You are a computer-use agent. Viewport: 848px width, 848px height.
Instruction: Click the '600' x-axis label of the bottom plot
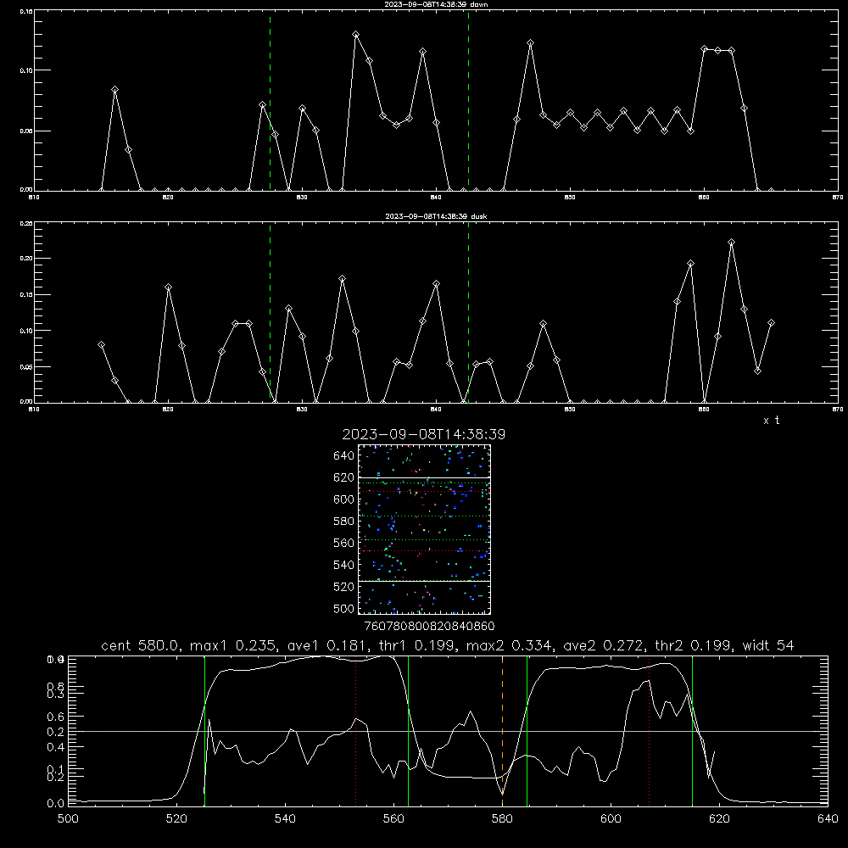pos(611,819)
